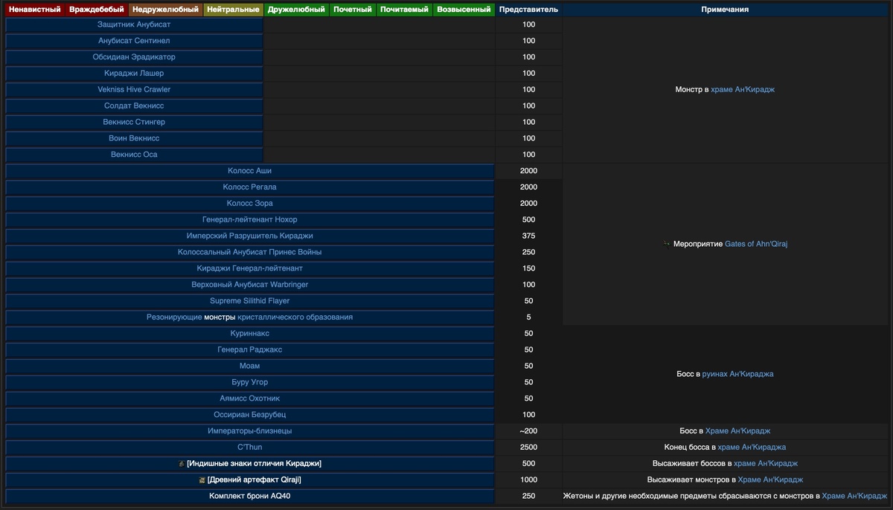Open the Gates of Ahn'Qiraj link
Viewport: 893px width, 510px height.
[756, 244]
